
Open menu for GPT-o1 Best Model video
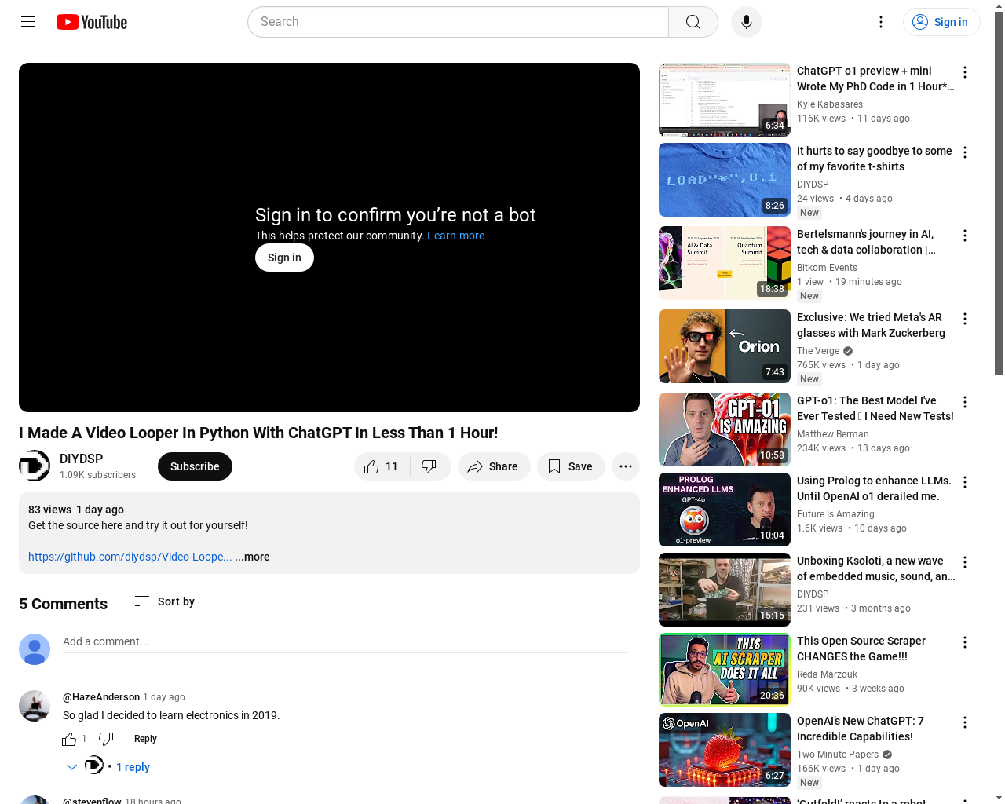(965, 402)
